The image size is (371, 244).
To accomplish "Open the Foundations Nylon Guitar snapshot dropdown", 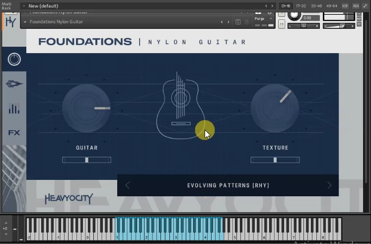I will pyautogui.click(x=25, y=22).
